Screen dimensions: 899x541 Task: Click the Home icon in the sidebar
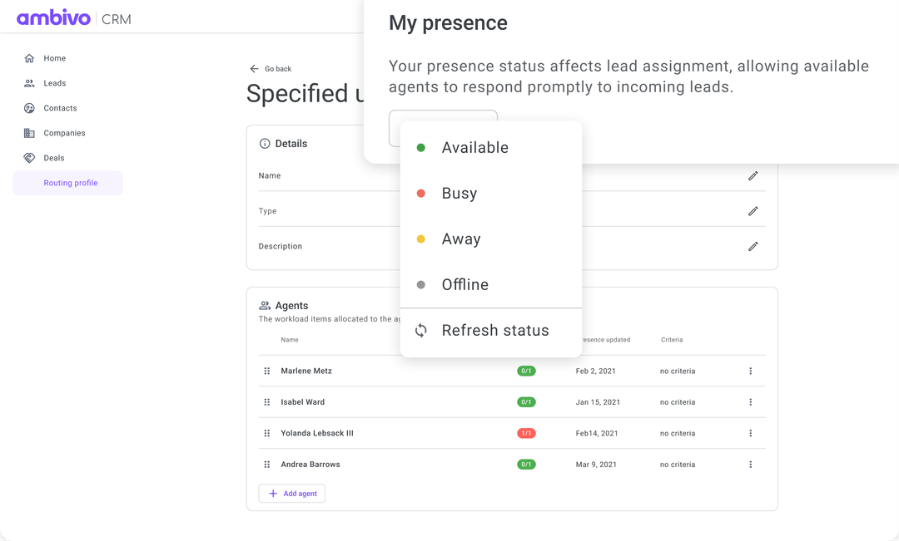coord(30,58)
